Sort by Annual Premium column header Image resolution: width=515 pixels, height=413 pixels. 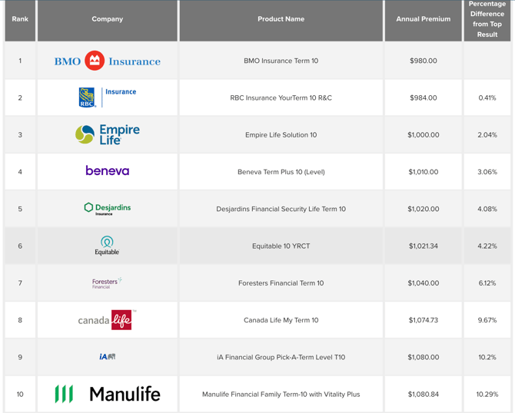423,19
